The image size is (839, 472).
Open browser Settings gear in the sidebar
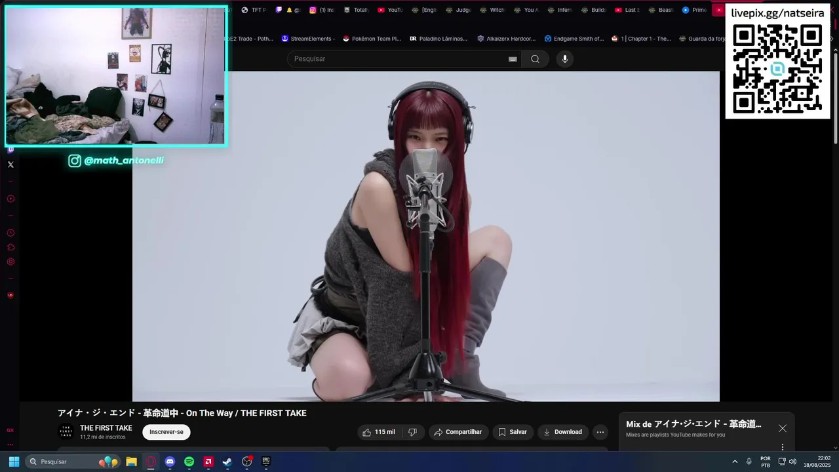[10, 262]
